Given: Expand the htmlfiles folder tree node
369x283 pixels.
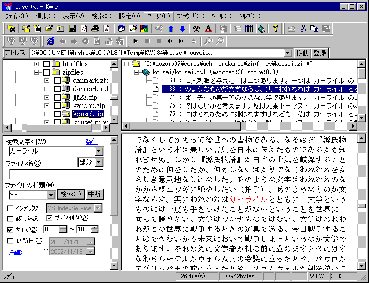Looking at the screenshot, I should pos(36,64).
